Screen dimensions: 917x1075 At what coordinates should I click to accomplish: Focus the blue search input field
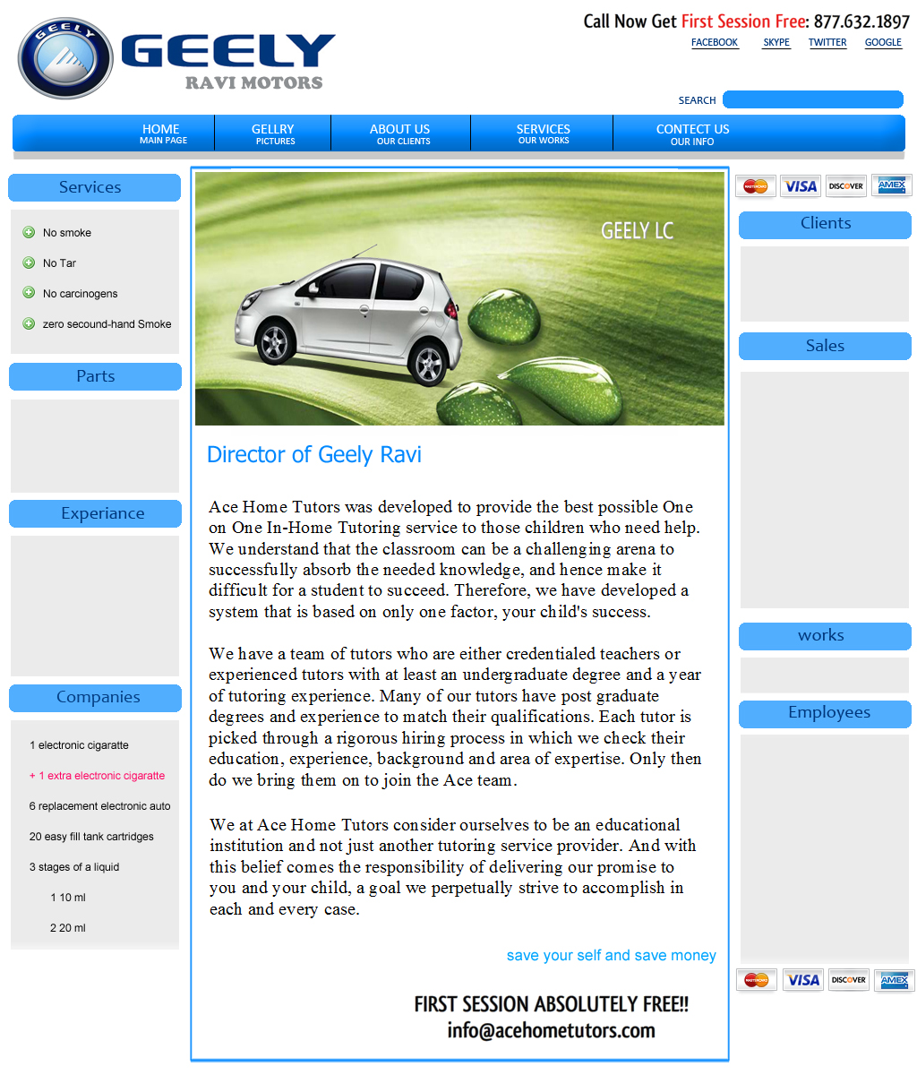[812, 99]
